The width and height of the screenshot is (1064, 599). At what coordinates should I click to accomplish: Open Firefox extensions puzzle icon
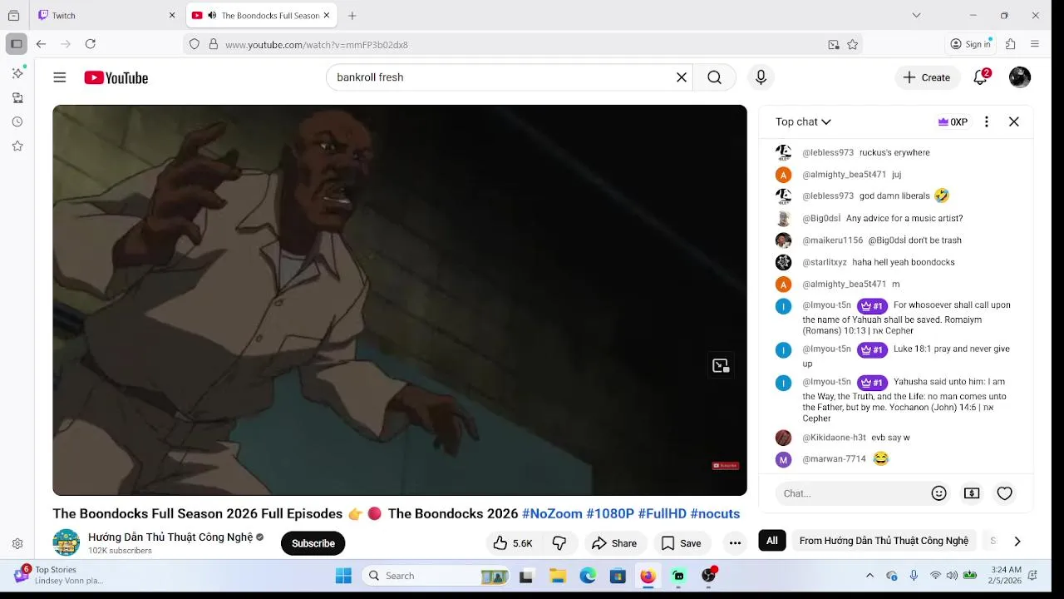(x=1011, y=44)
